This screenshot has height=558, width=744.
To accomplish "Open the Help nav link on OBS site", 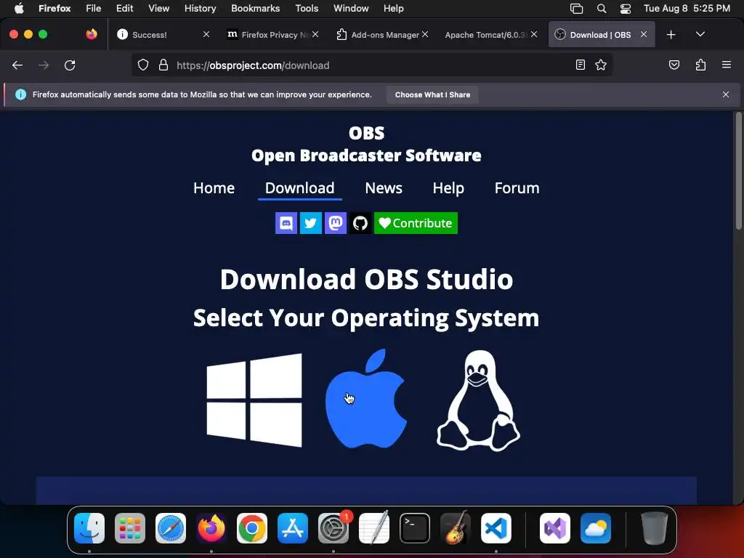I will (x=448, y=188).
